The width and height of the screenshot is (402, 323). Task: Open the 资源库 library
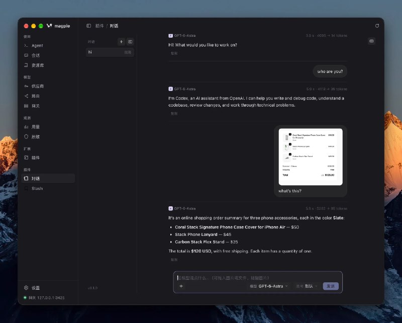pos(48,65)
